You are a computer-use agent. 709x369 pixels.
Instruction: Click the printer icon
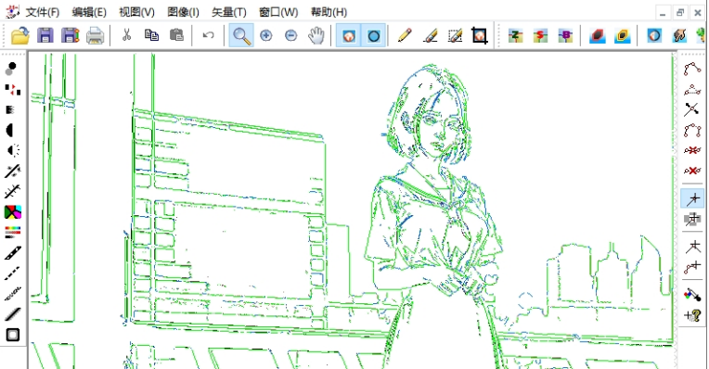click(95, 35)
